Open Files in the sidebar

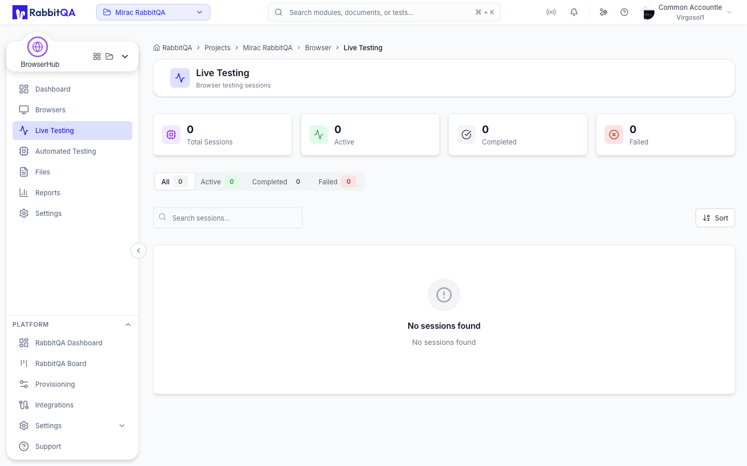tap(72, 172)
